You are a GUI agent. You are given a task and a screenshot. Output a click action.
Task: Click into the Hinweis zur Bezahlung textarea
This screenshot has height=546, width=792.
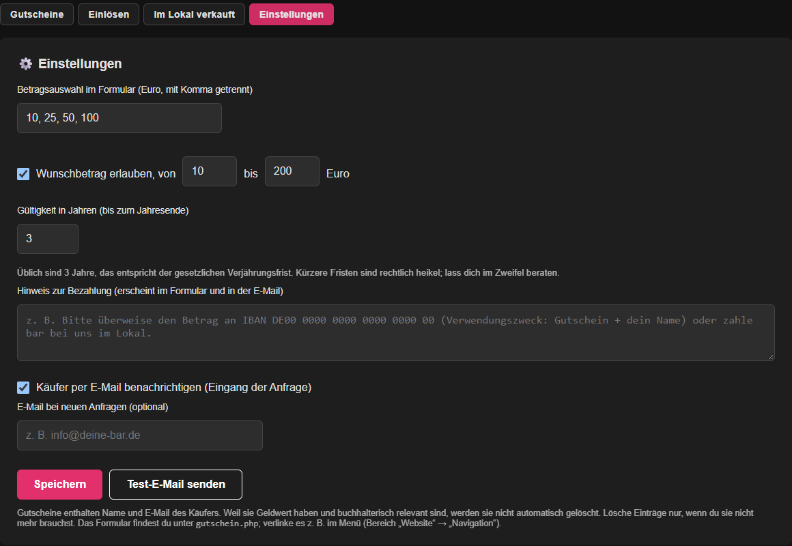[396, 333]
